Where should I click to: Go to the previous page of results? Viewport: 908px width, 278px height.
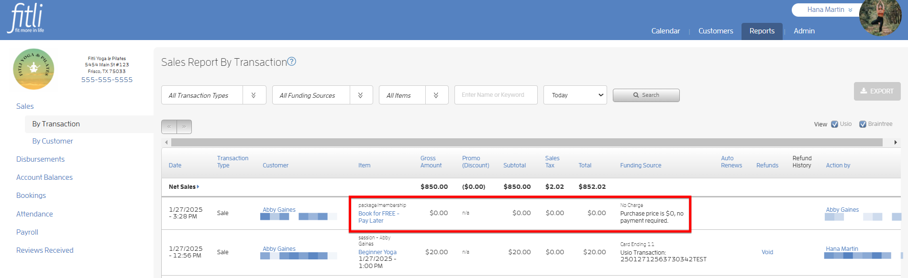169,127
